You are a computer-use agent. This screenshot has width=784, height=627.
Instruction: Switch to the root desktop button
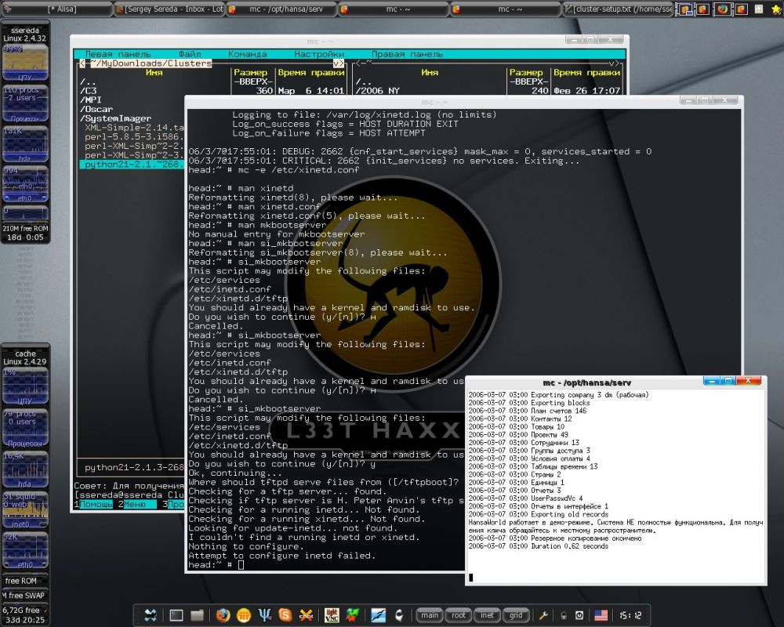tap(459, 615)
